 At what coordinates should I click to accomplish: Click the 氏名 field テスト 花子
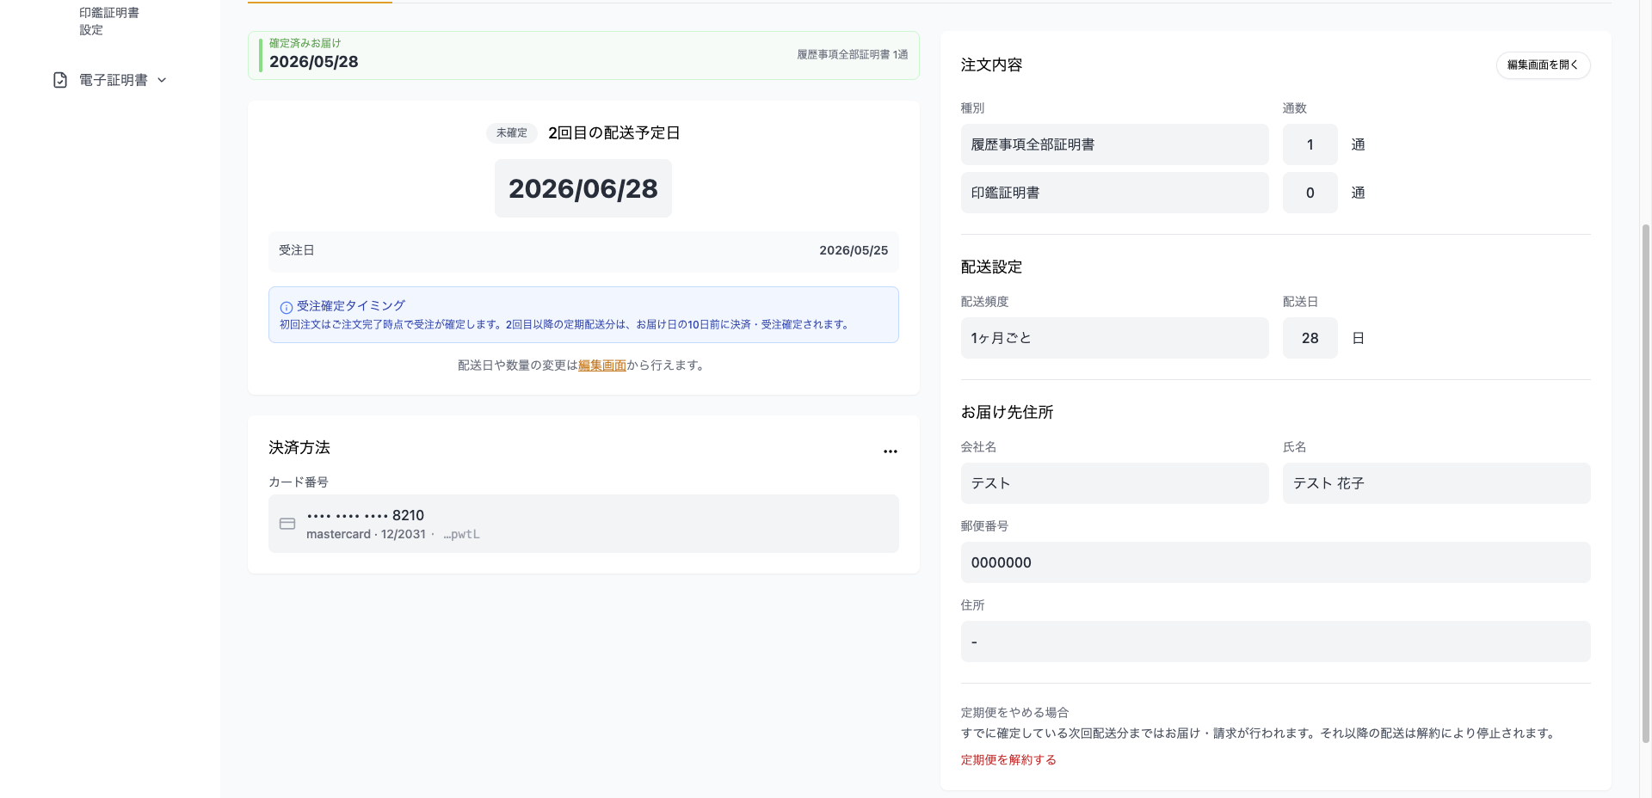coord(1436,483)
